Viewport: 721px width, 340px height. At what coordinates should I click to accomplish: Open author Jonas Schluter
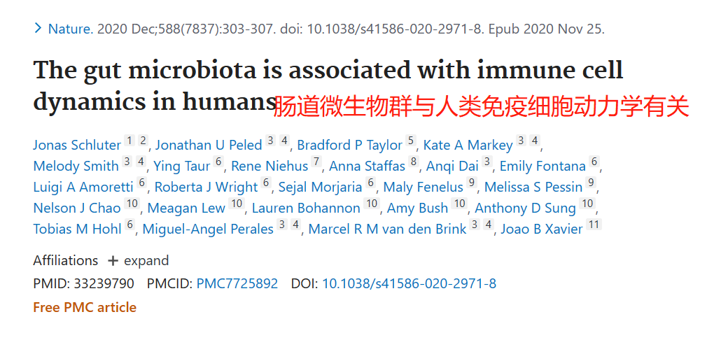pos(77,146)
